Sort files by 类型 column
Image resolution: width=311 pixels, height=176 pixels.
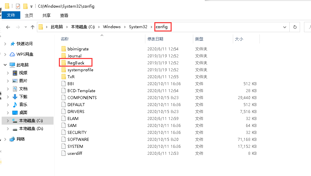click(199, 39)
